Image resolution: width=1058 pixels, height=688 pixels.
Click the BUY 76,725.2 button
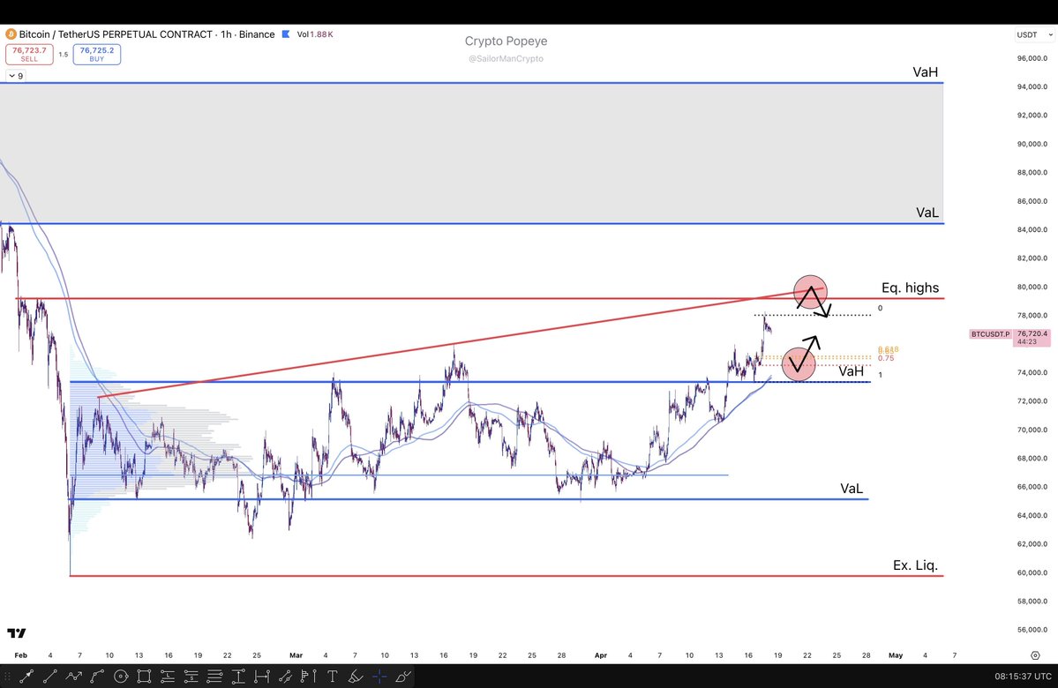(97, 54)
